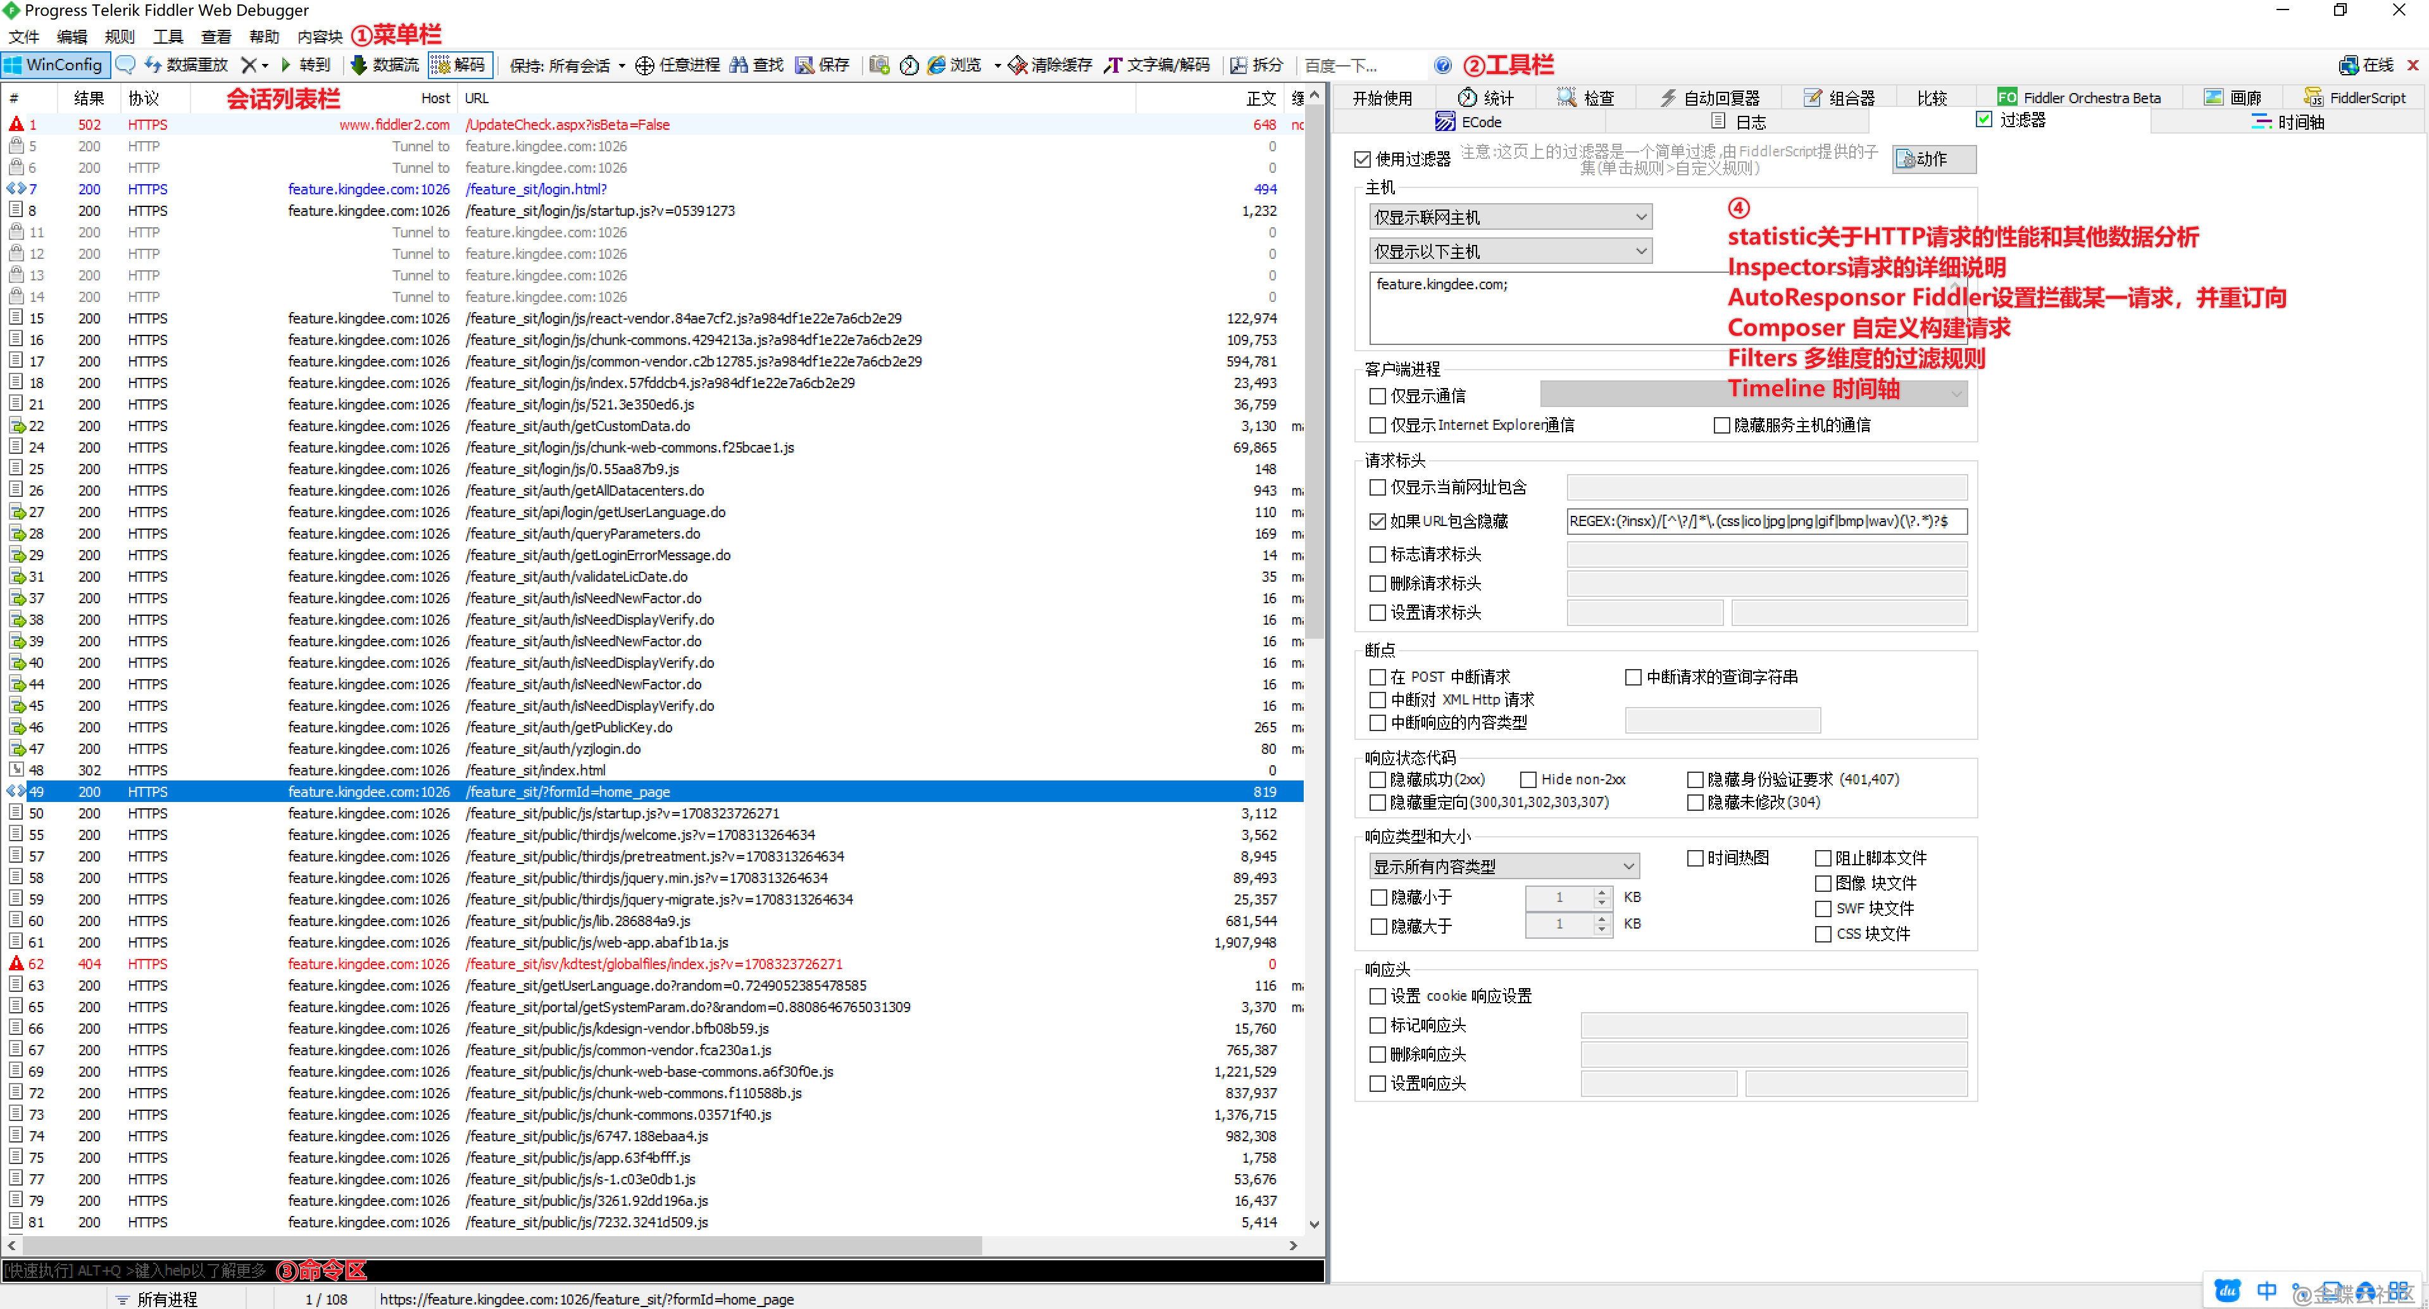This screenshot has height=1309, width=2429.
Task: Click the 清除缓存 clear cache icon
Action: coord(1018,65)
